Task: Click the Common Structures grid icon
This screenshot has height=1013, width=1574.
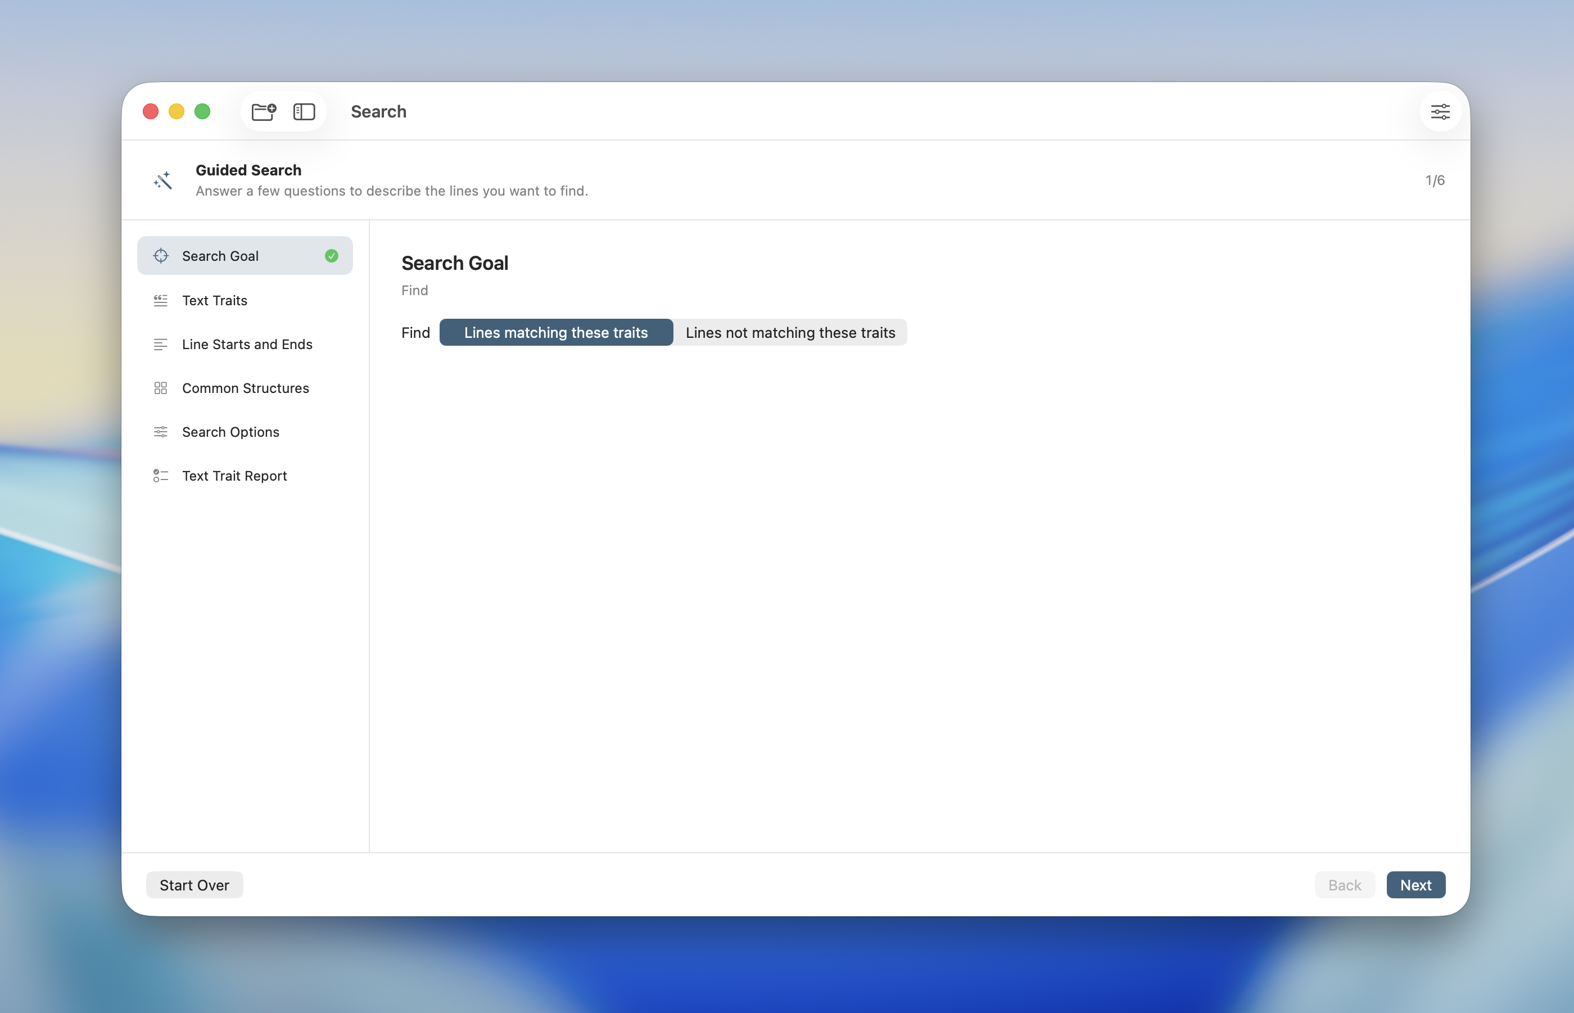Action: pos(160,388)
